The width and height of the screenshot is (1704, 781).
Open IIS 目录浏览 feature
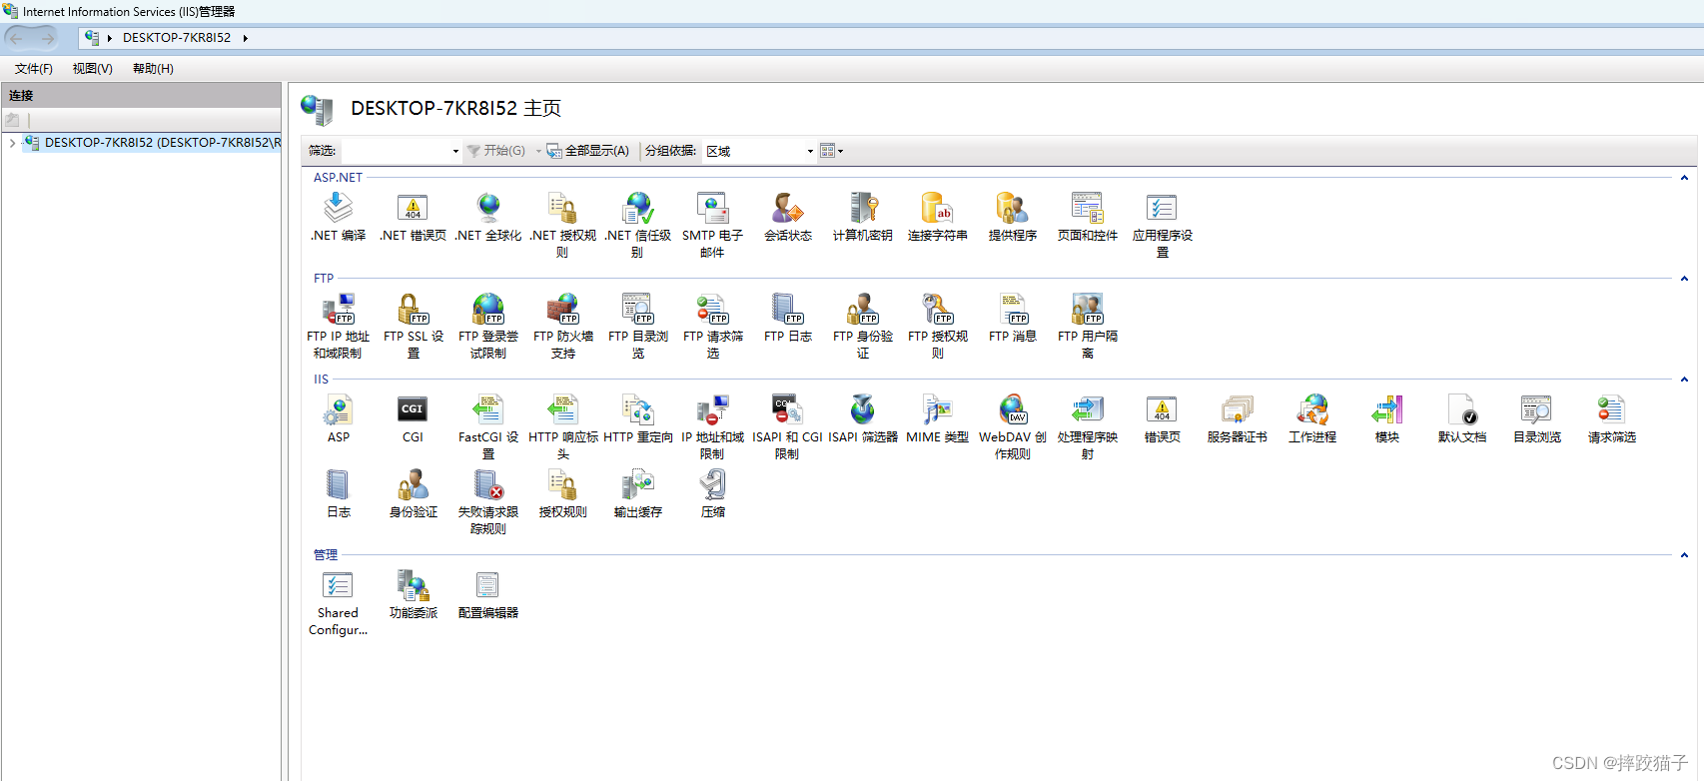[x=1537, y=418]
